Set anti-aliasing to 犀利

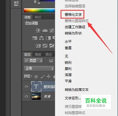(68, 69)
